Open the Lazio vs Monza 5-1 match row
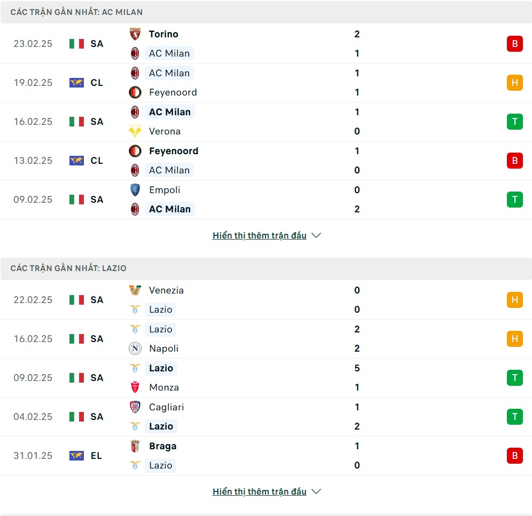Viewport: 532px width, 516px height. pyautogui.click(x=267, y=378)
